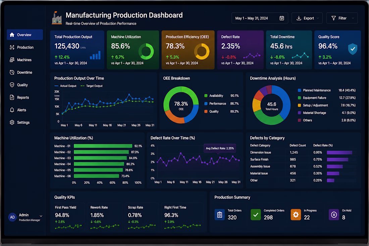Click the bar chart icon in Total Production Output

(x=95, y=55)
